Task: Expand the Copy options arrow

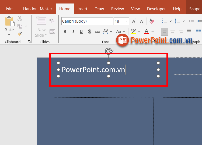Action: (26, 26)
